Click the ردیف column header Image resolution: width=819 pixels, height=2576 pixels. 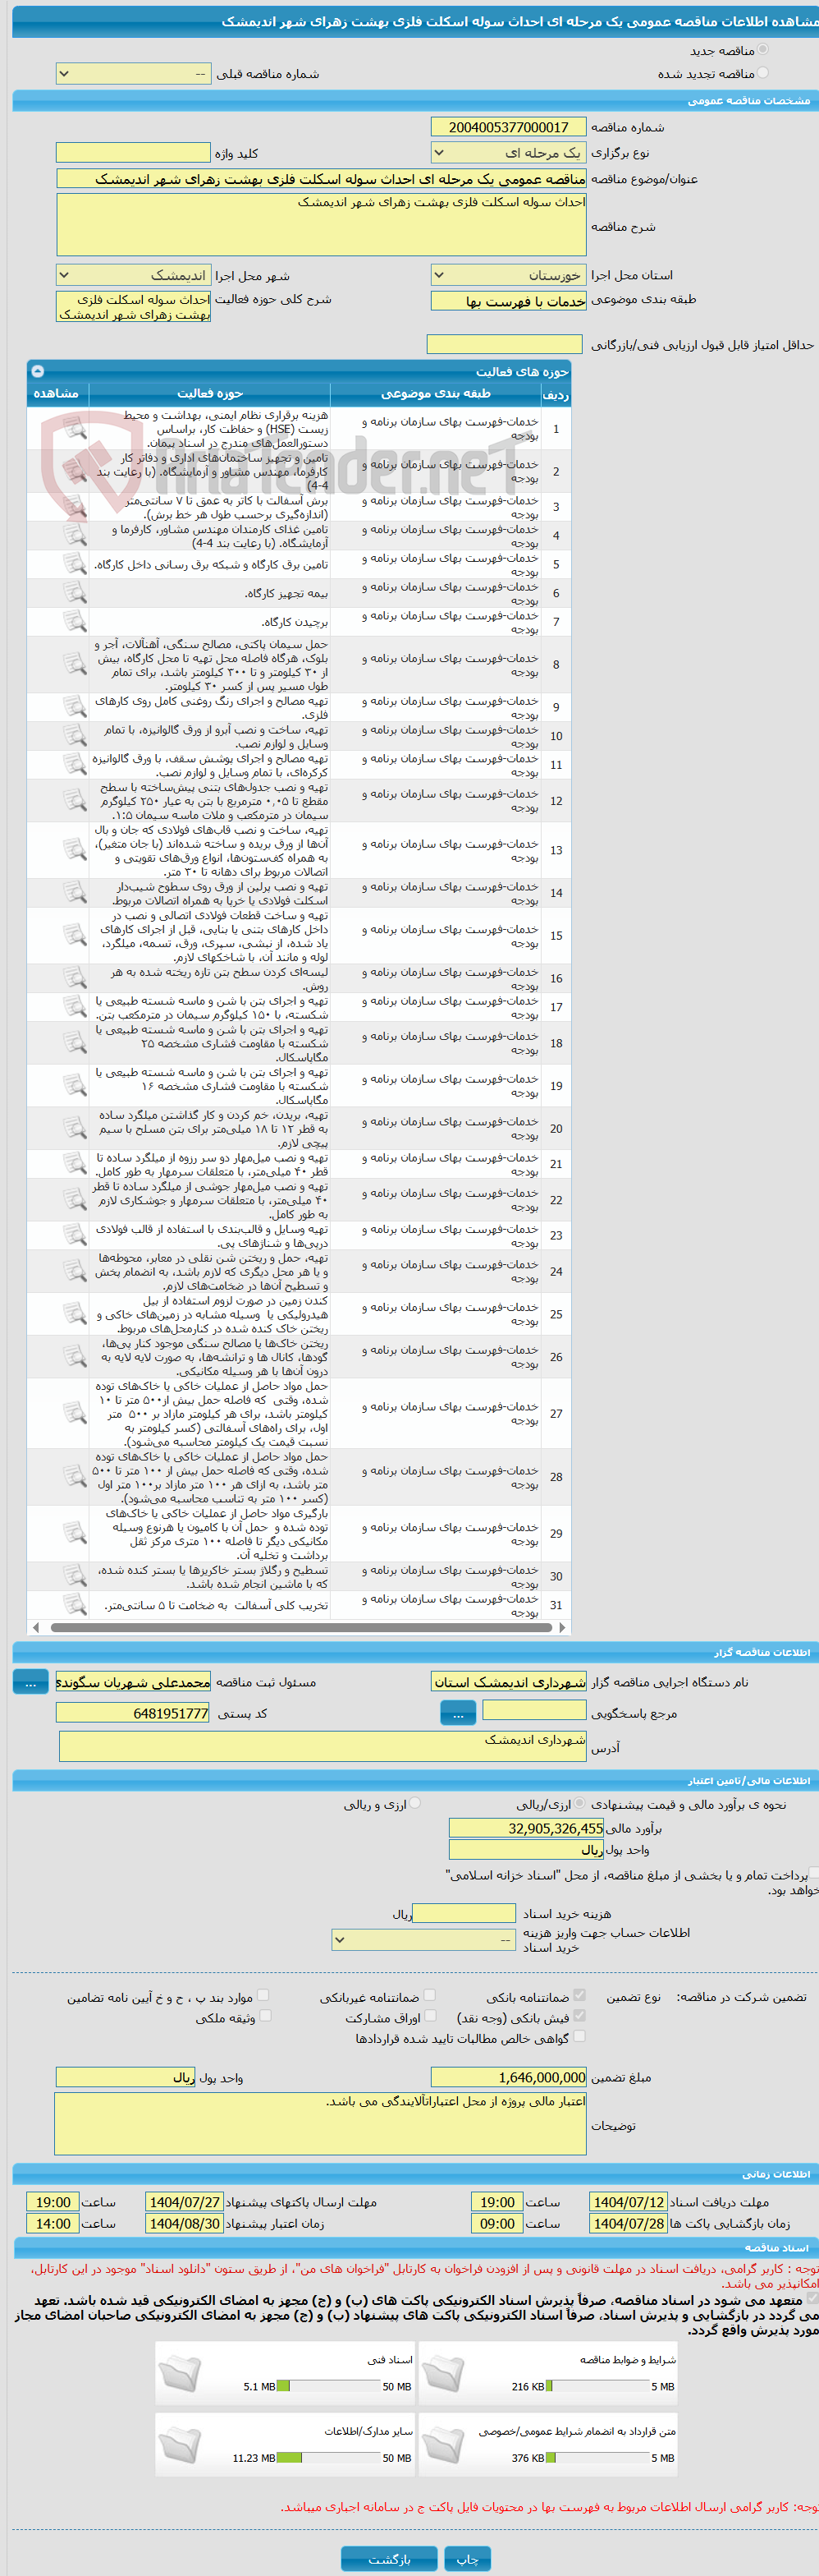tap(556, 394)
